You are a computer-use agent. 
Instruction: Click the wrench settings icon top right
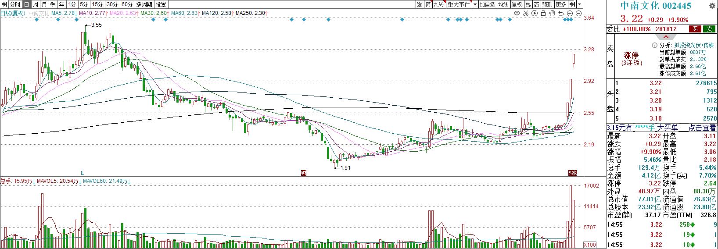[713, 6]
